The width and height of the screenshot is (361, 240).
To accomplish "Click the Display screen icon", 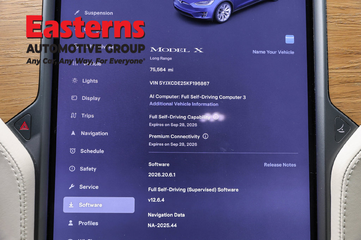I will (74, 98).
